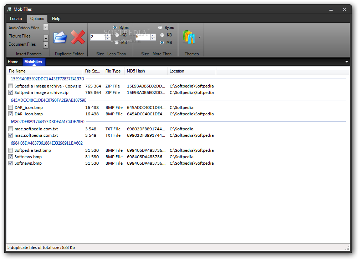This screenshot has height=260, width=359.
Task: Select KB for Size - Less Than
Action: [117, 35]
